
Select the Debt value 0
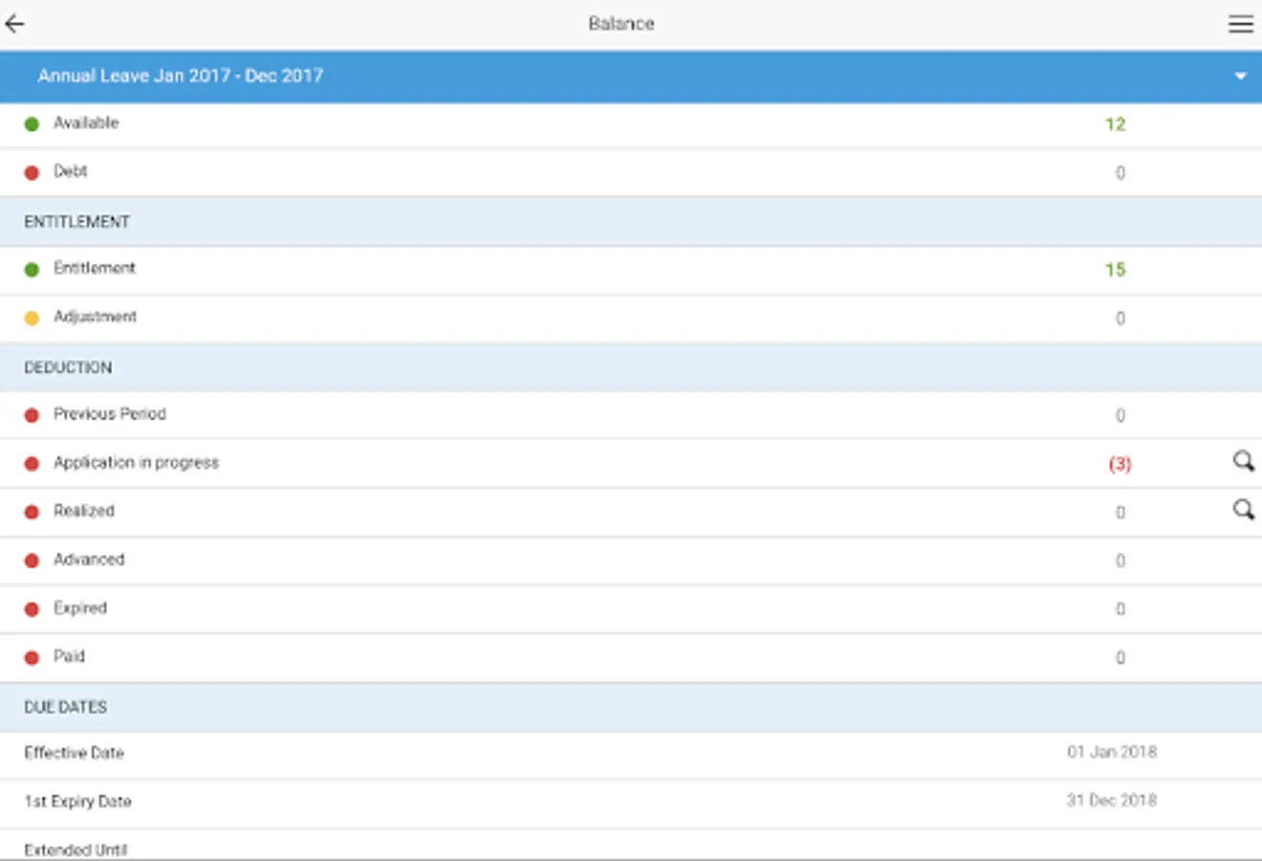pyautogui.click(x=1121, y=173)
